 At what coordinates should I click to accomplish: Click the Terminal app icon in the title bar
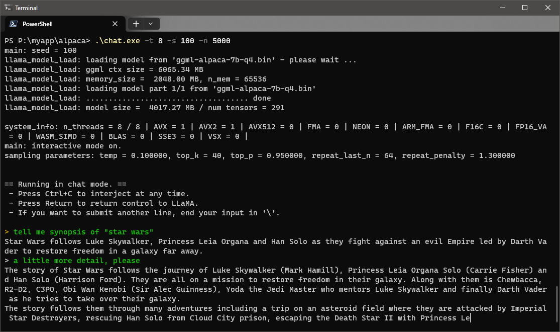[x=8, y=8]
